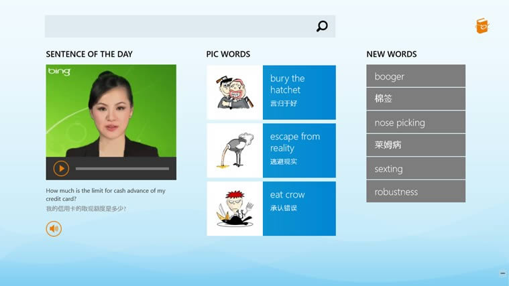This screenshot has height=286, width=509.
Task: Click the Bing presenter video frame
Action: (x=111, y=111)
